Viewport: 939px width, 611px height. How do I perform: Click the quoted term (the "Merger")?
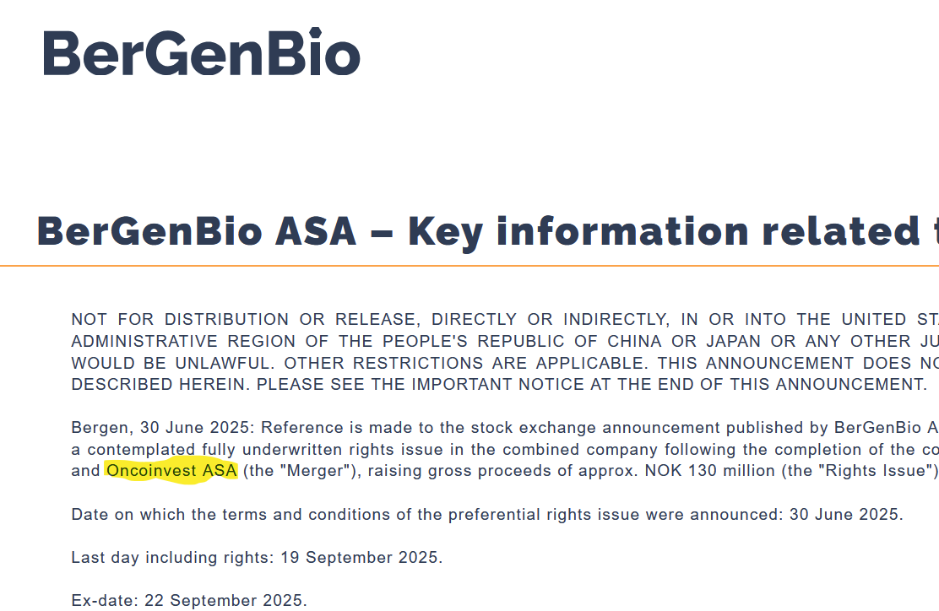(x=302, y=470)
